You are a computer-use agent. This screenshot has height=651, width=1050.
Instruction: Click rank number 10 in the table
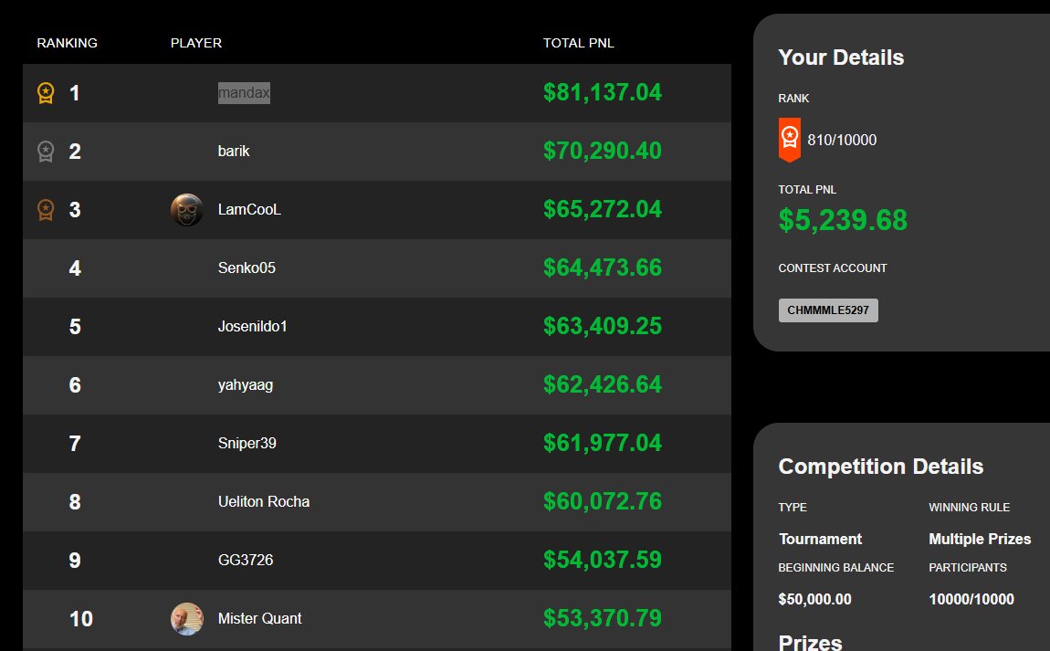81,619
